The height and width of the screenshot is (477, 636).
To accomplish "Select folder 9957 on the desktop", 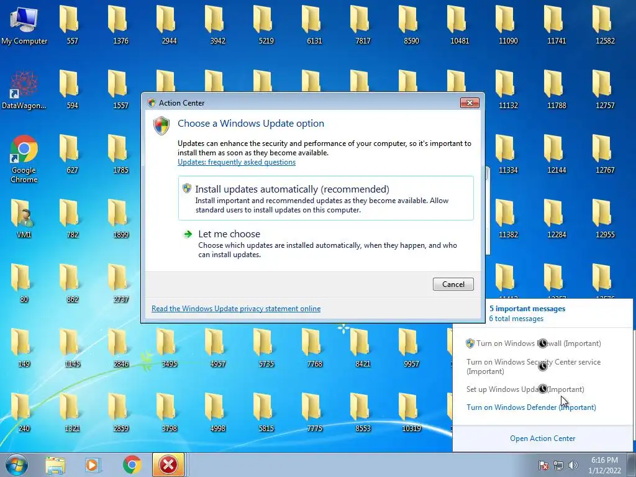I will [x=411, y=348].
